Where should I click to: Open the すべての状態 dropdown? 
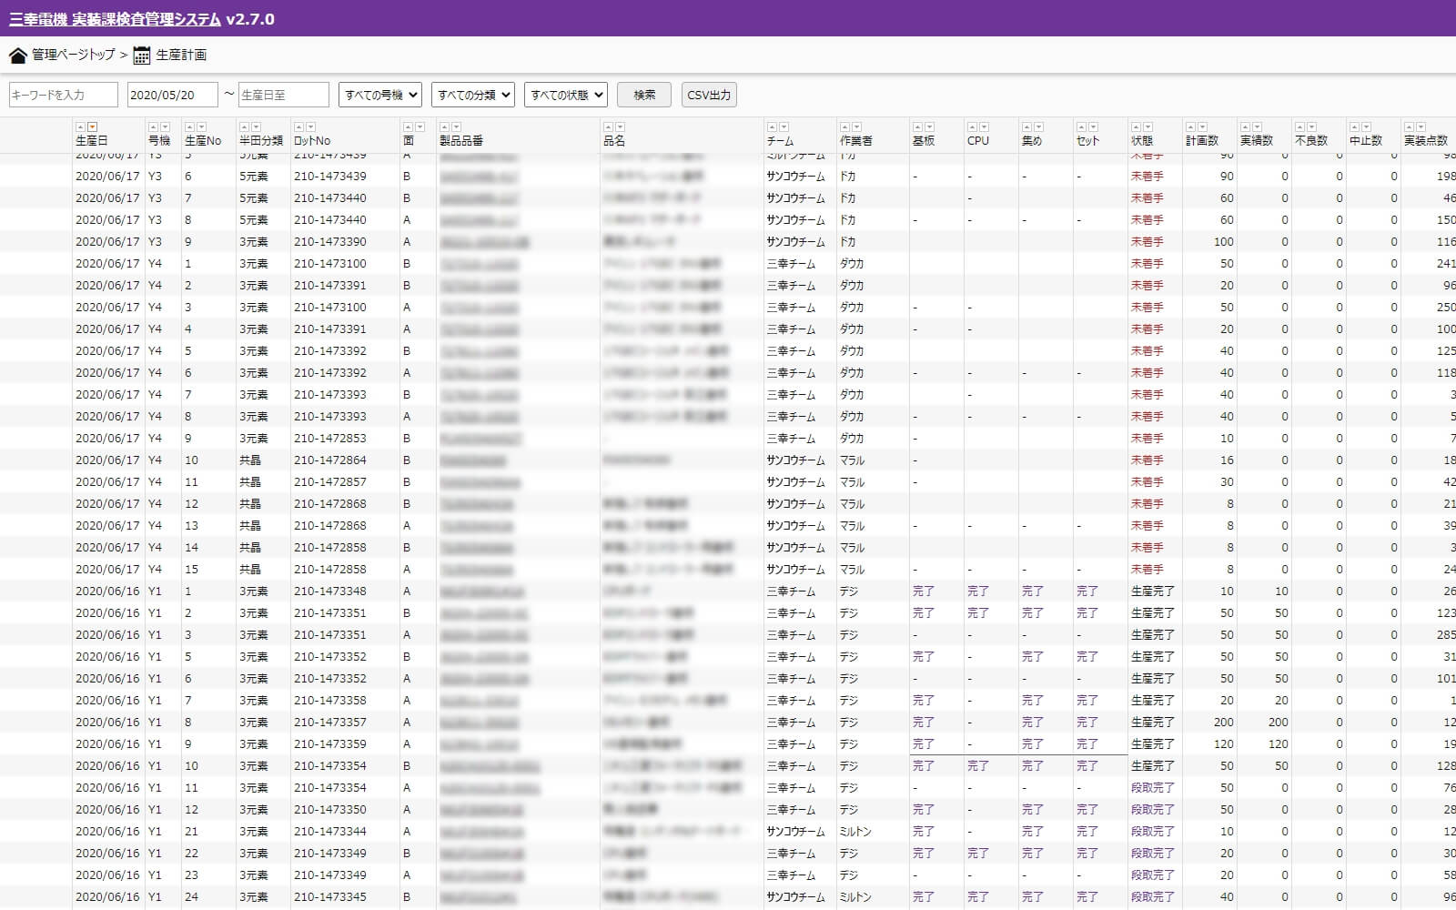click(x=566, y=95)
